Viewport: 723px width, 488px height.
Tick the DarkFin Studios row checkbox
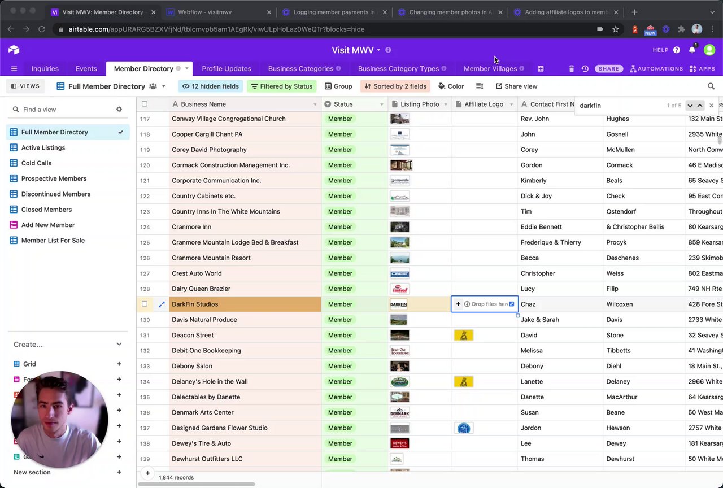pyautogui.click(x=145, y=304)
